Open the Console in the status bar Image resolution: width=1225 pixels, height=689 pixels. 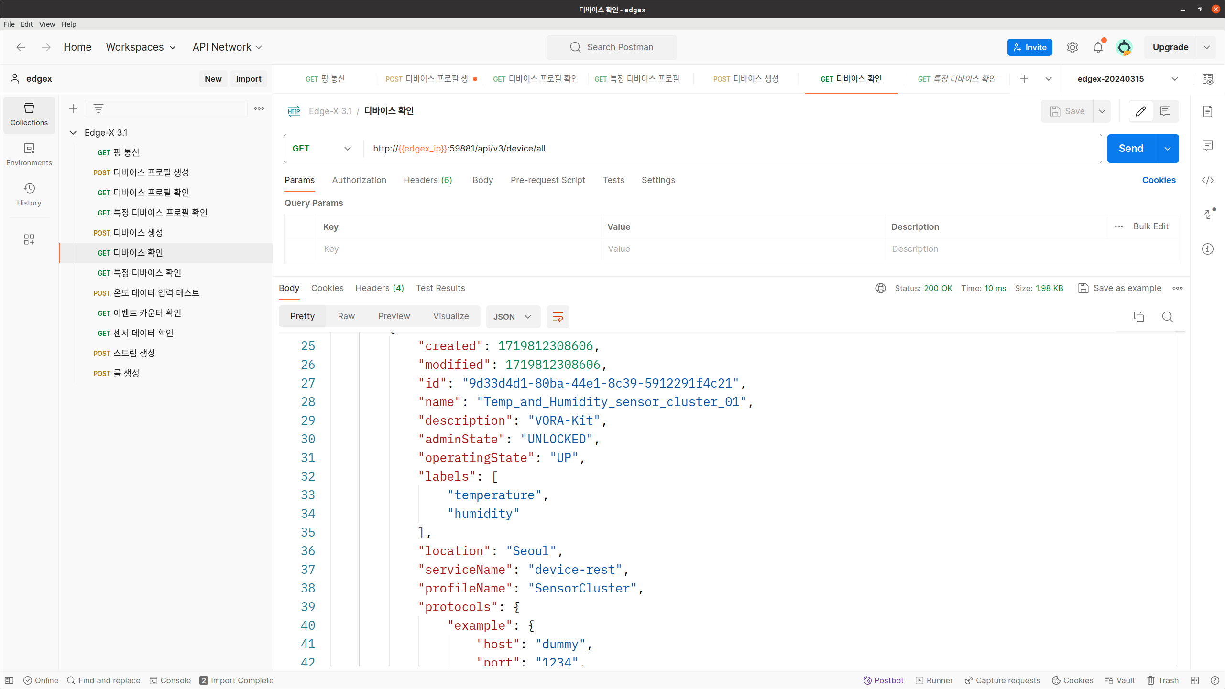click(x=170, y=680)
